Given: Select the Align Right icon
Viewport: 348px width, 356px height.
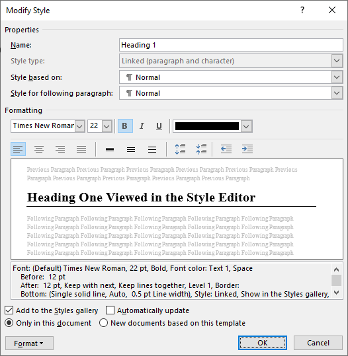Looking at the screenshot, I should coord(60,149).
